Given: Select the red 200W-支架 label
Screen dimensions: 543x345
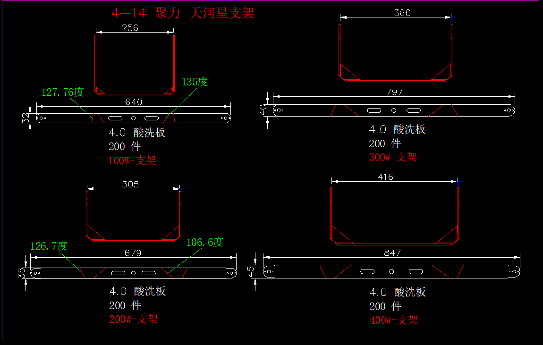Looking at the screenshot, I should (x=134, y=319).
